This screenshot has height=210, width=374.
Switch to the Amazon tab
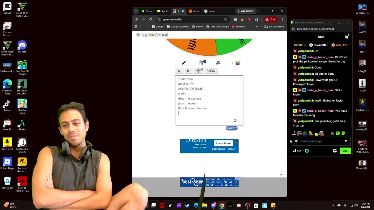194,11
